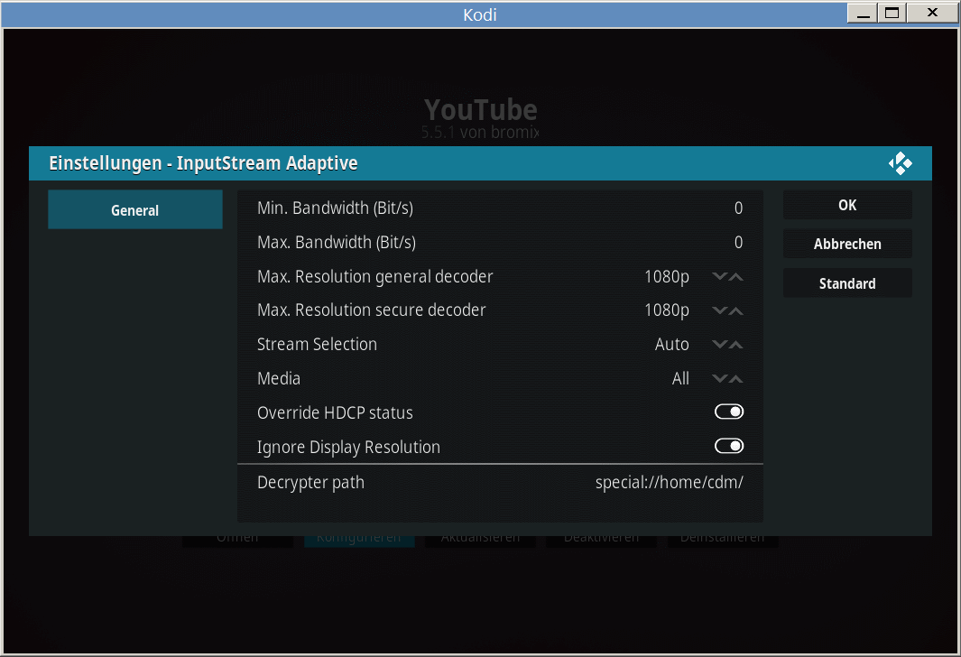Click the Max. Resolution secure decoder label
Viewport: 961px width, 657px height.
click(371, 310)
